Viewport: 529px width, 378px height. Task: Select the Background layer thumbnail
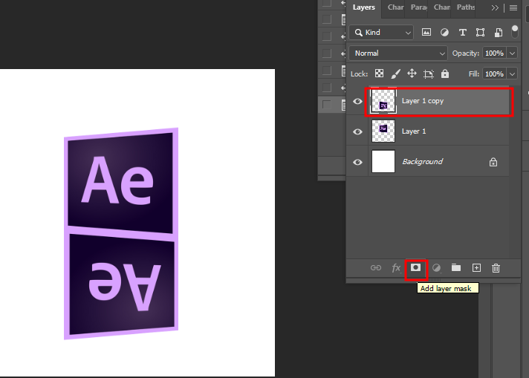(x=383, y=161)
